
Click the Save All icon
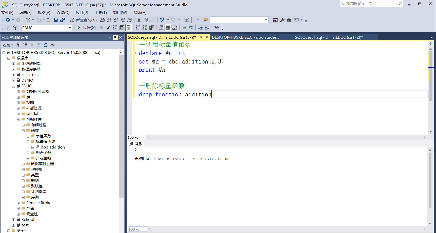pyautogui.click(x=62, y=20)
